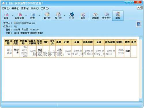
Task: Expand the dropdown arrow beside 回复
Action: pos(13,16)
